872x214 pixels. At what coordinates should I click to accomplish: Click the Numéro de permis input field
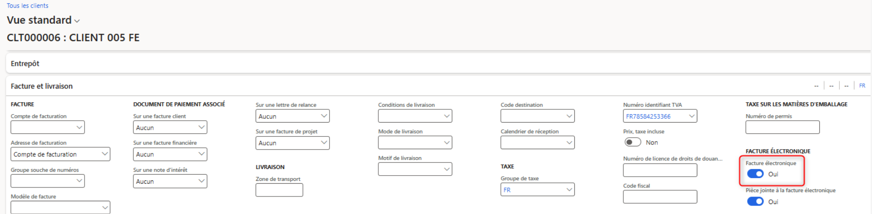coord(782,127)
